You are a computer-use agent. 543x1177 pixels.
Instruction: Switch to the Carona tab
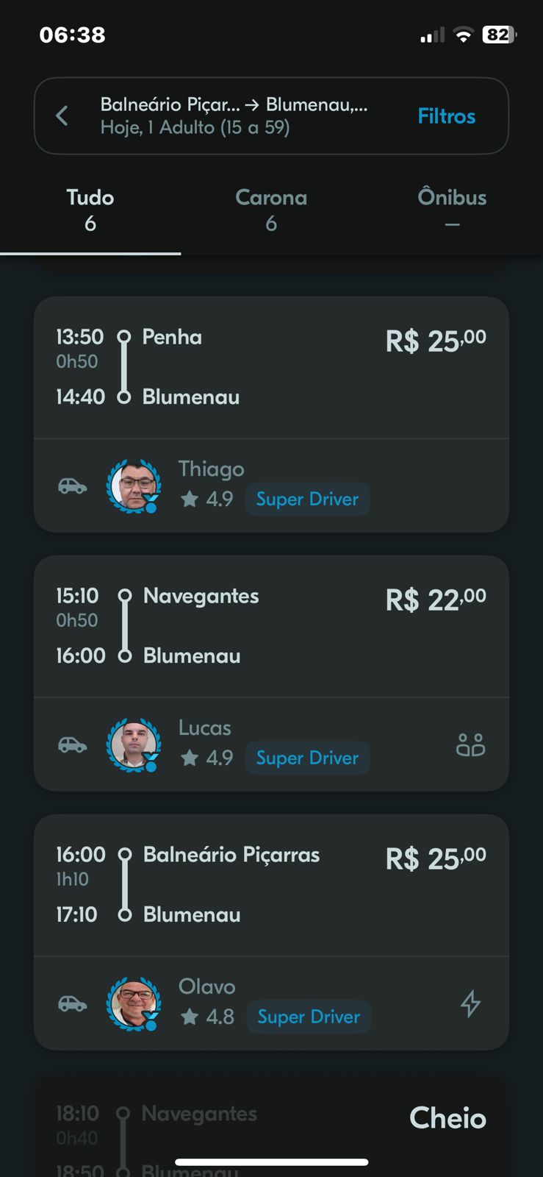[x=271, y=210]
